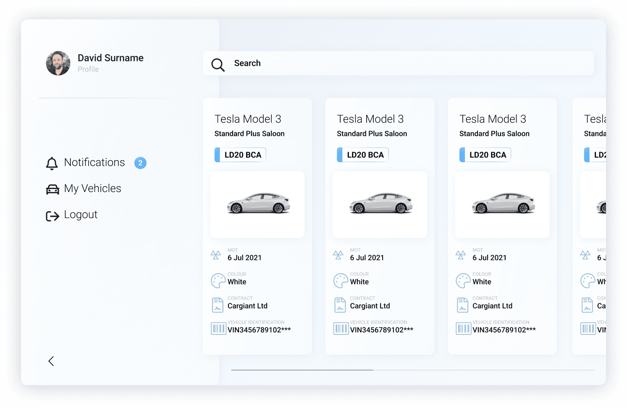Click the MOT triangle icon in the second vehicle card
627x408 pixels.
click(x=338, y=255)
